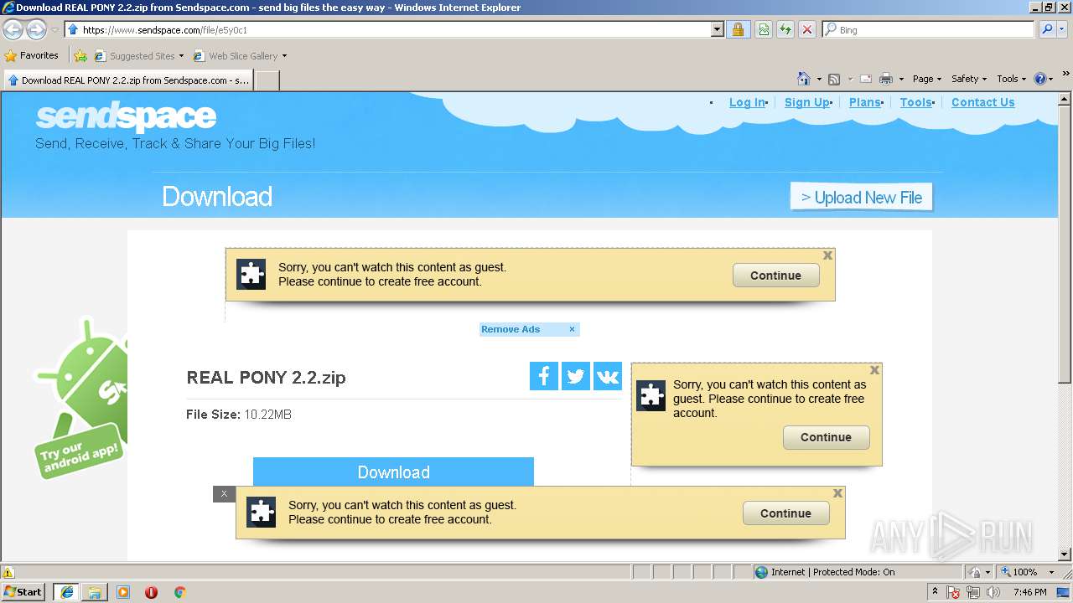
Task: Click the Windows Start button
Action: pyautogui.click(x=23, y=592)
